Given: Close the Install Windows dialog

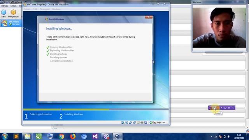Looking at the screenshot, I should pos(149,17).
